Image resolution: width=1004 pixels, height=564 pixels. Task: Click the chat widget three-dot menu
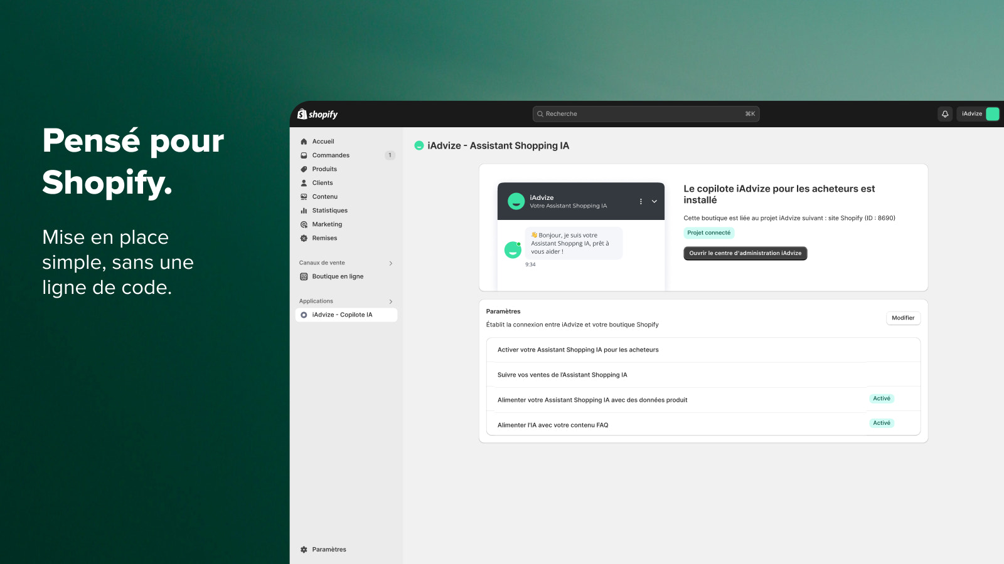point(641,201)
